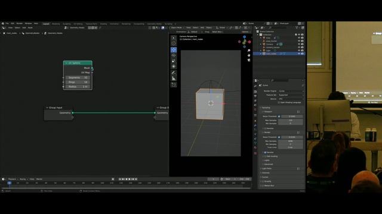Select the Add Cube tool

tap(174, 84)
